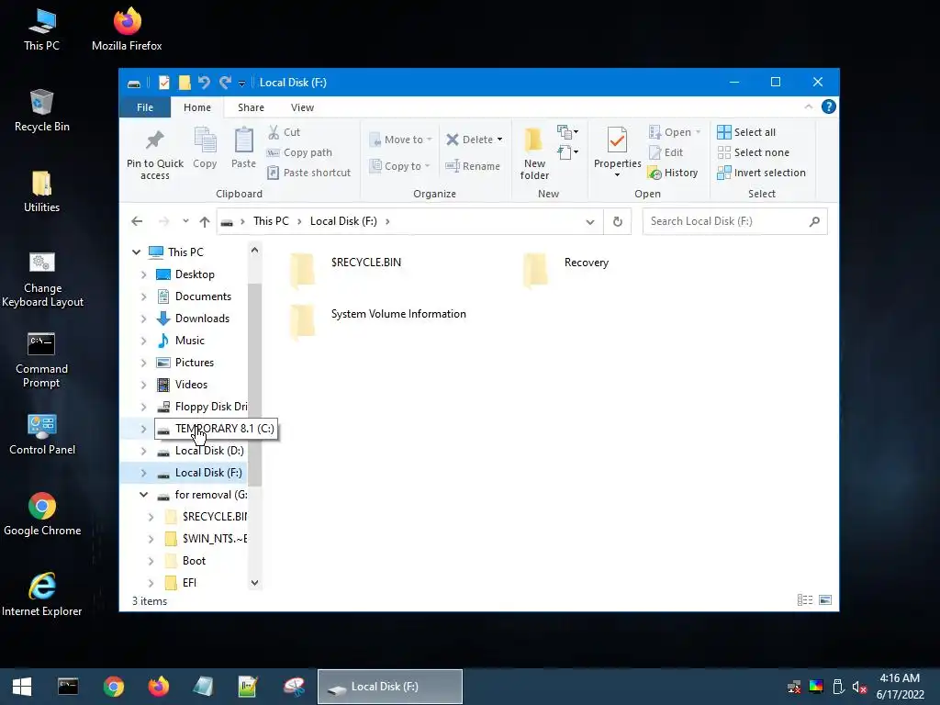Screen dimensions: 940x705
Task: Create a New folder from ribbon
Action: tap(534, 153)
